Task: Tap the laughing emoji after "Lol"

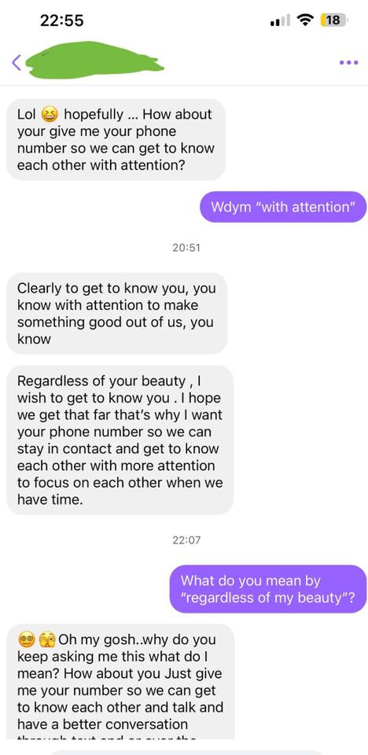Action: coord(50,115)
